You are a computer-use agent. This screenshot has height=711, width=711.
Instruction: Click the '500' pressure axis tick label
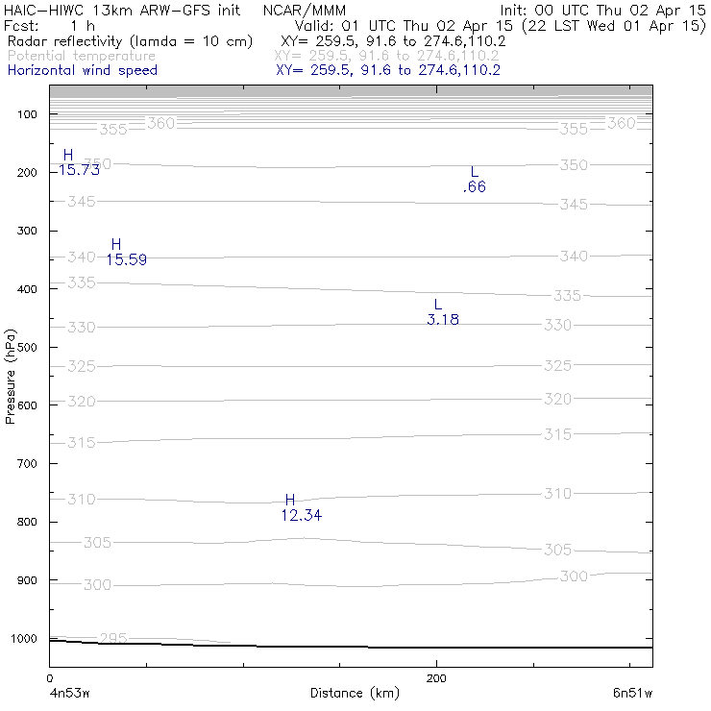tap(27, 348)
